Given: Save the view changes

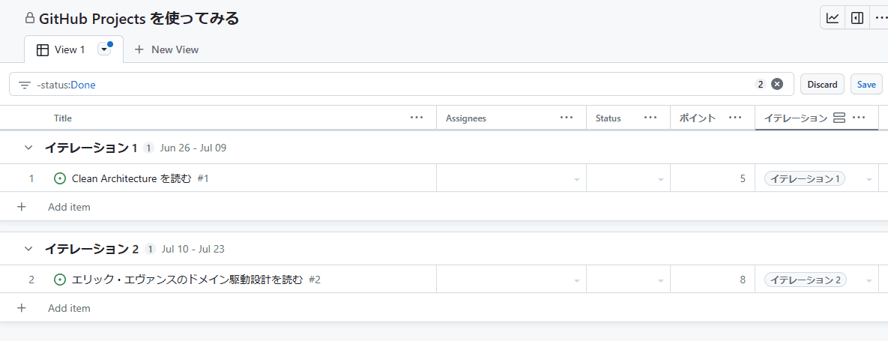Looking at the screenshot, I should click(866, 84).
